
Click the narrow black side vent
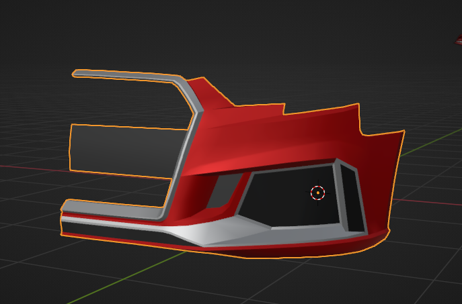[x=352, y=197]
